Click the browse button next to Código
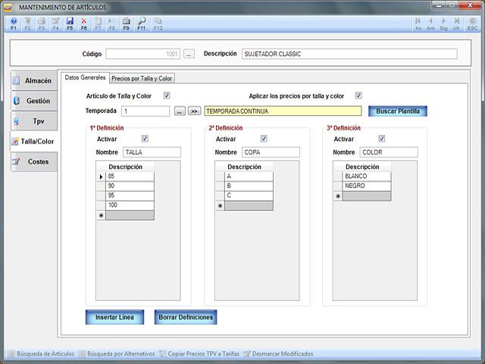 tap(189, 54)
